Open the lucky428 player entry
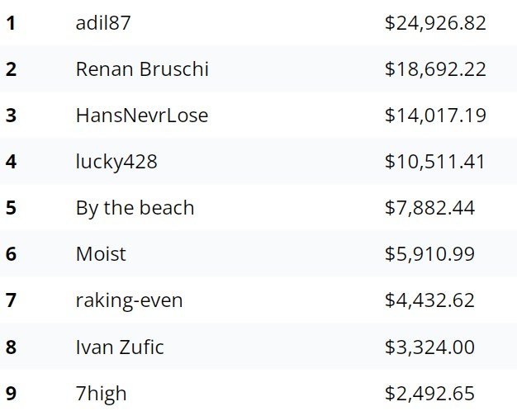The width and height of the screenshot is (517, 411). (x=116, y=162)
